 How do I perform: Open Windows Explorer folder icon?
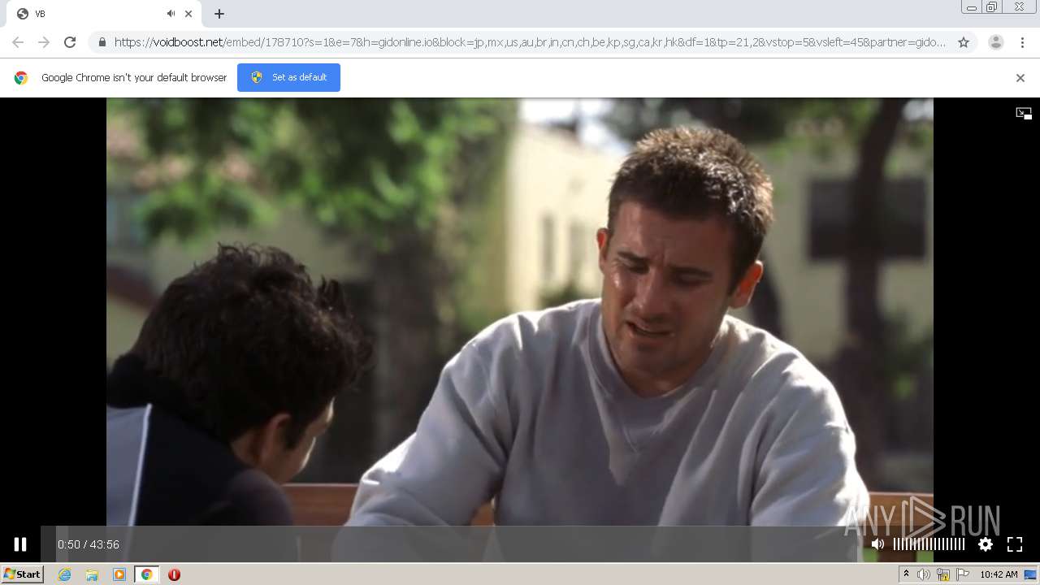92,574
